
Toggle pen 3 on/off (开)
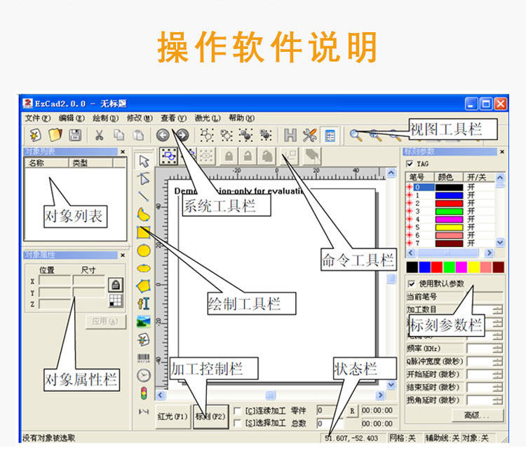click(471, 211)
